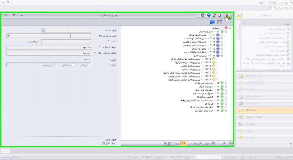Toggle the فعال status checkbox

click(89, 59)
